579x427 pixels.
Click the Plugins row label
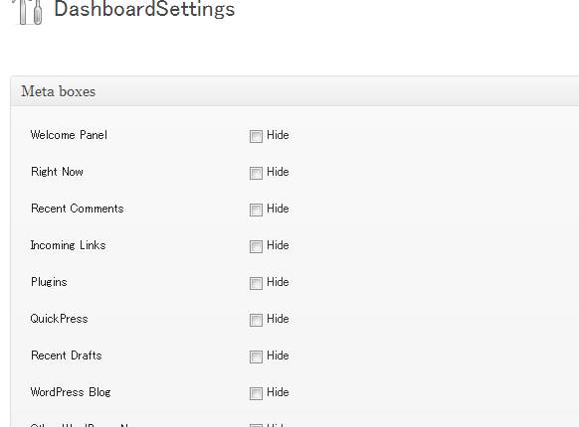pos(49,282)
